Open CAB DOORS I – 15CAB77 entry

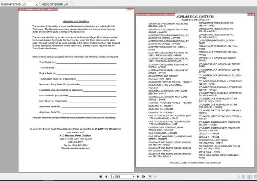click(170, 82)
